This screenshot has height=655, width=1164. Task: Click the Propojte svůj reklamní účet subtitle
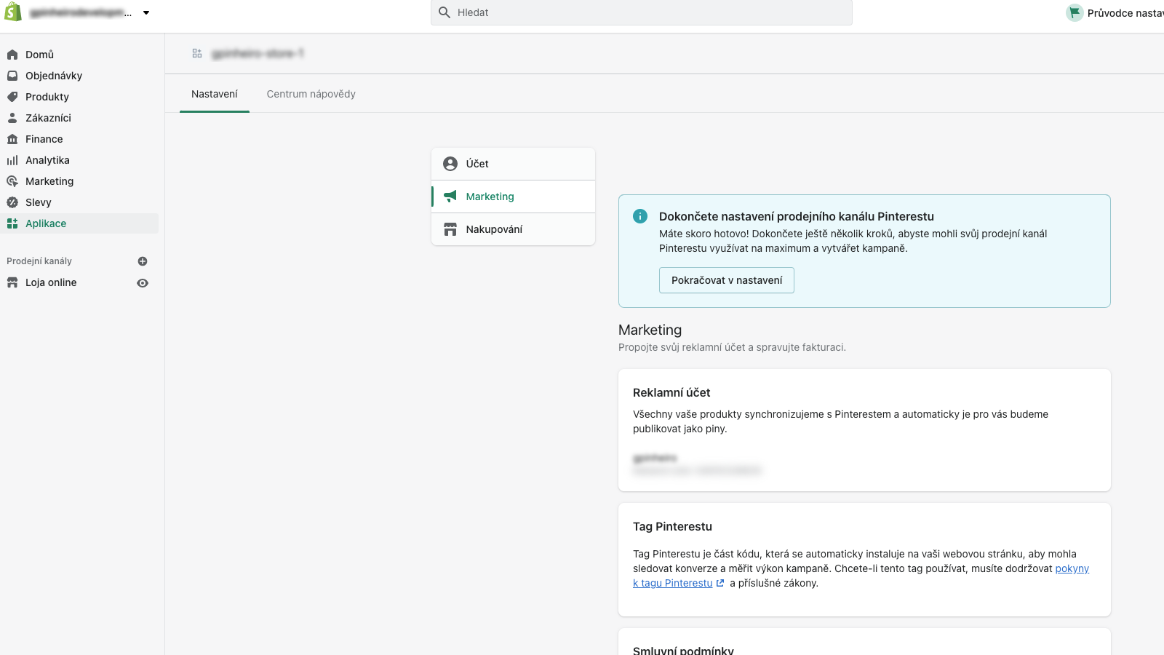click(732, 347)
